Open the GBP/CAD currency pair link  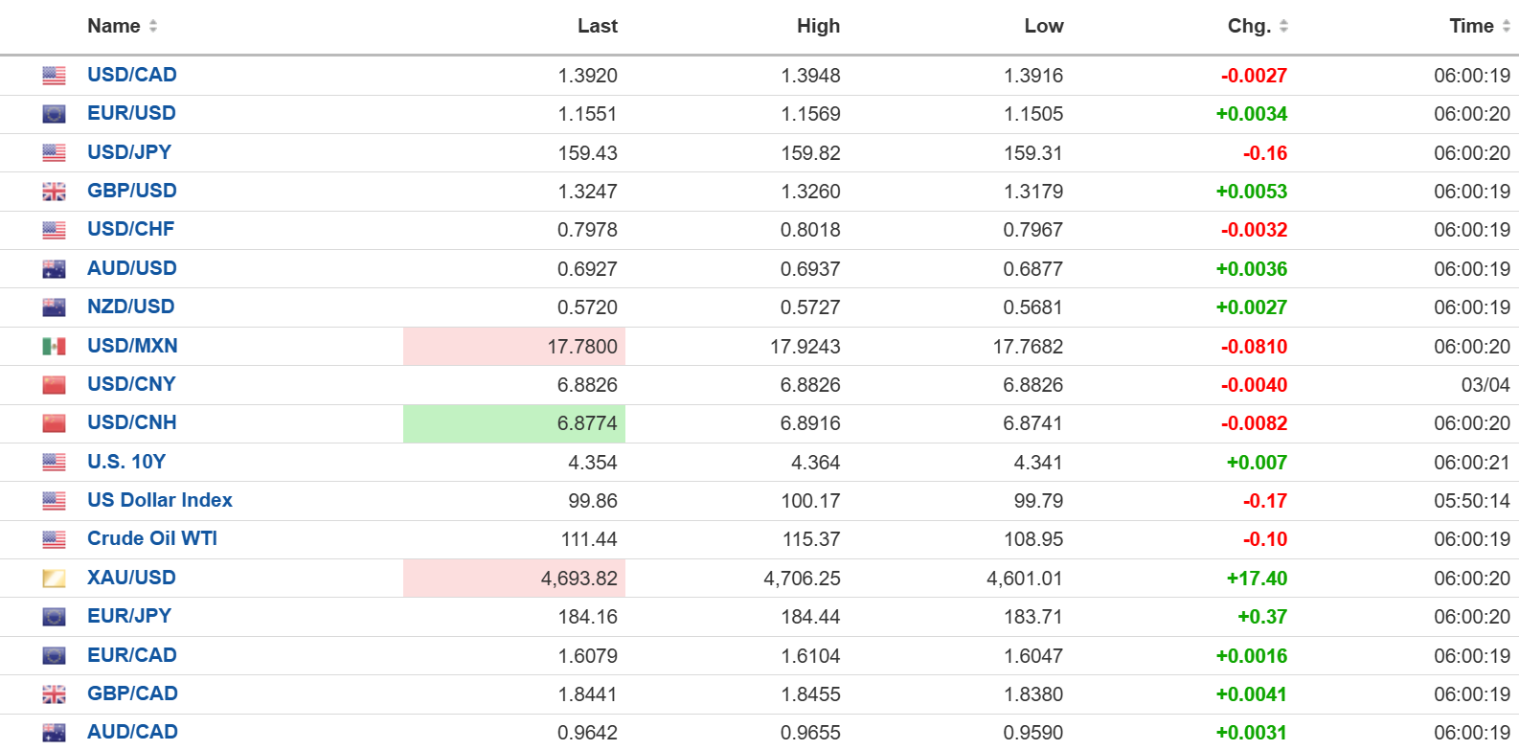pos(132,693)
